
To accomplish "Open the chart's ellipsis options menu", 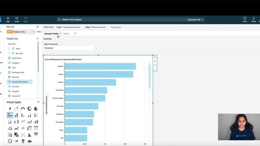I will point(155,69).
